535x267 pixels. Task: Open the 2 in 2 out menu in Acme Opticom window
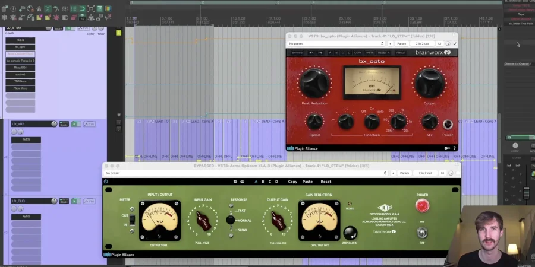click(x=425, y=173)
